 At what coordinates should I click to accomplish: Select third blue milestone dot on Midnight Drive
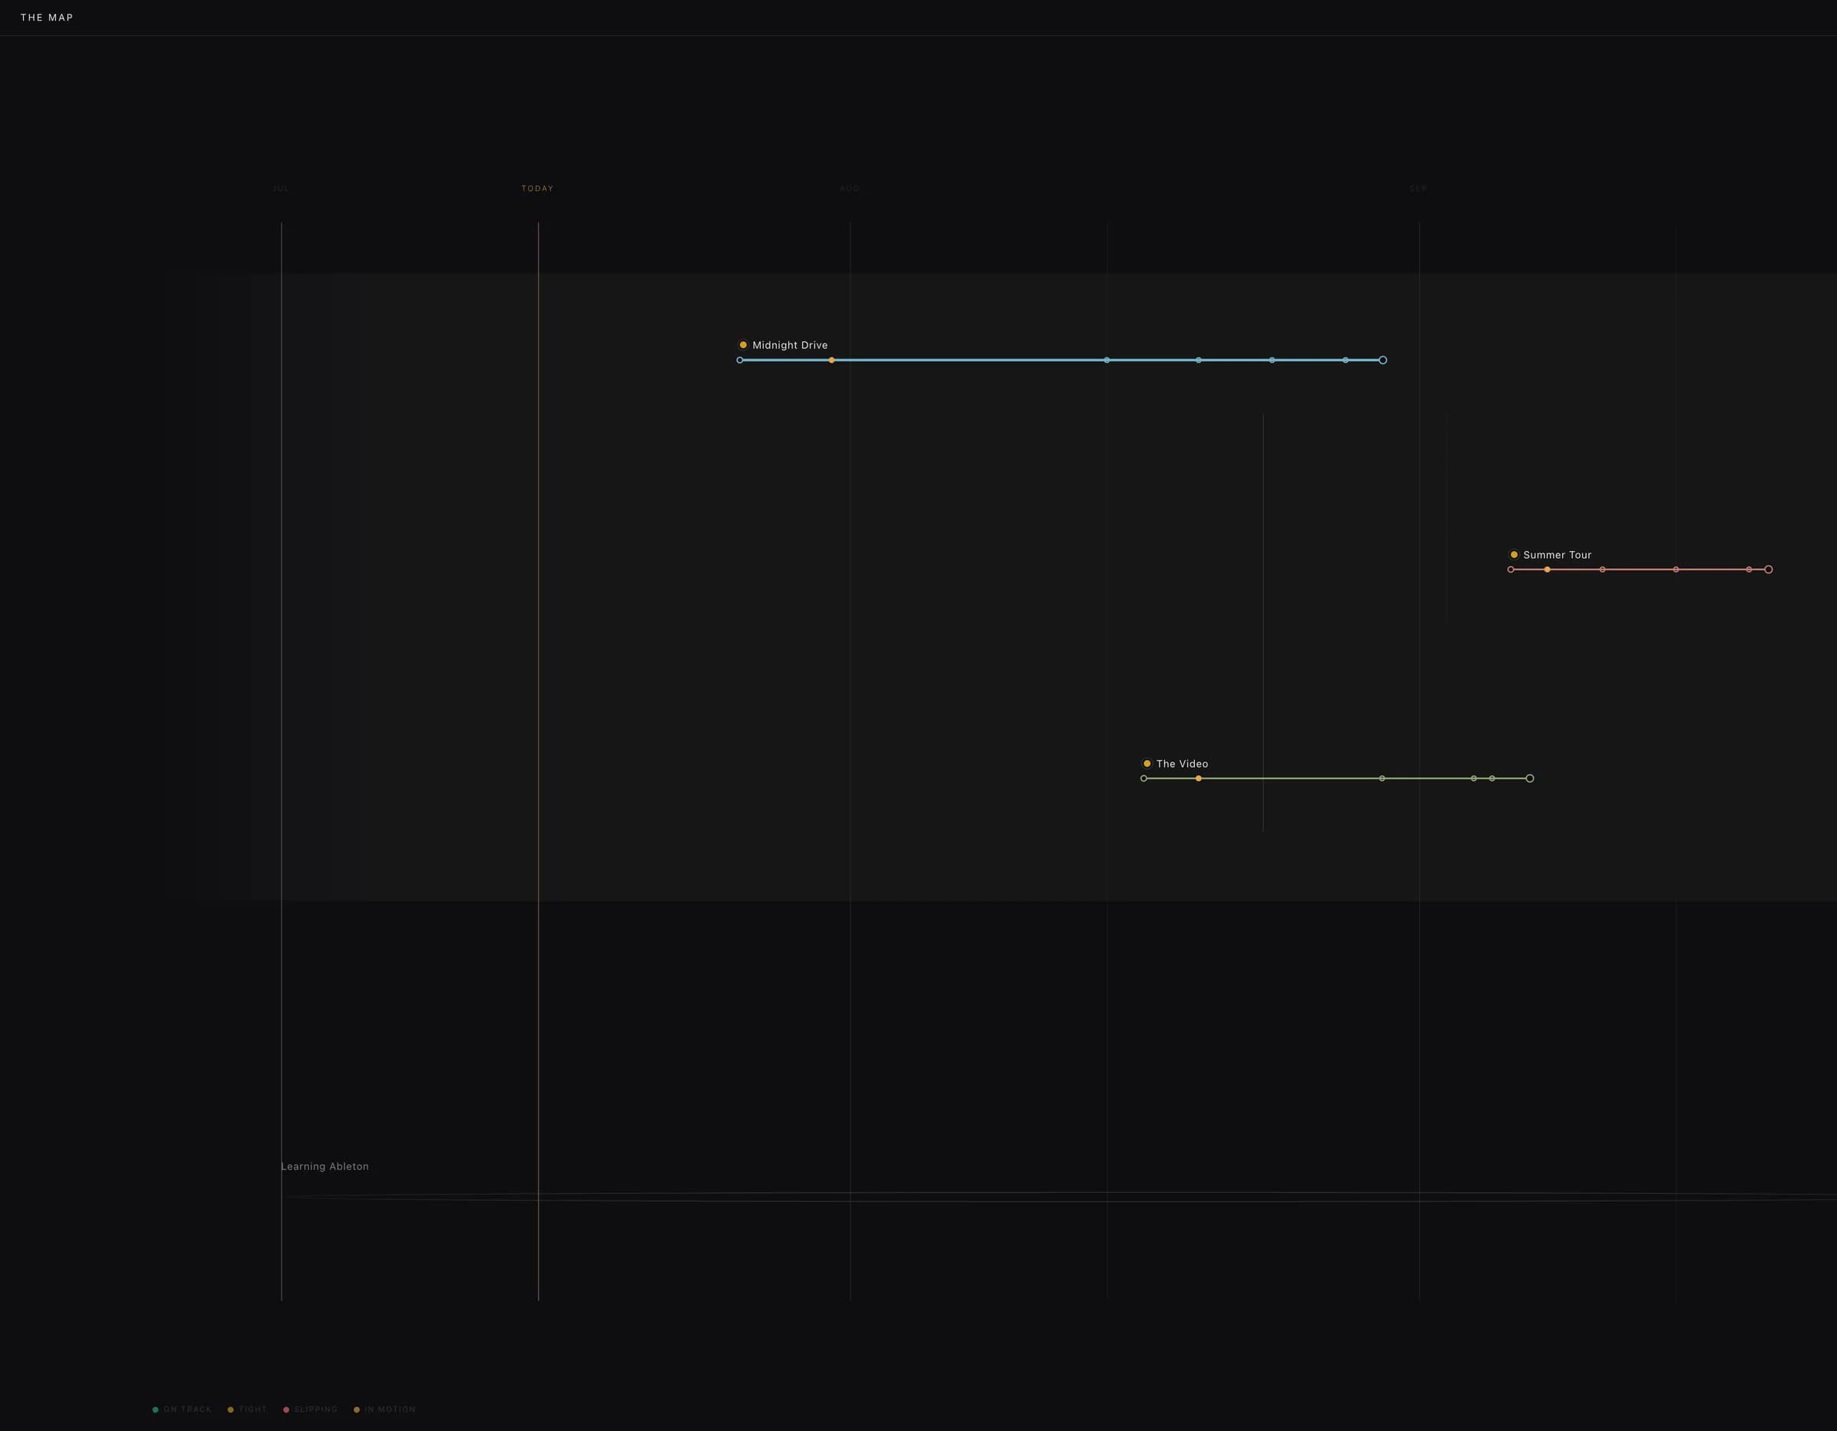point(1272,360)
